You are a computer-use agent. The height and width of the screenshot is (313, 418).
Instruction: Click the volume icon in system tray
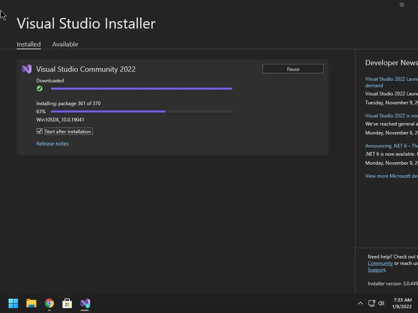381,303
